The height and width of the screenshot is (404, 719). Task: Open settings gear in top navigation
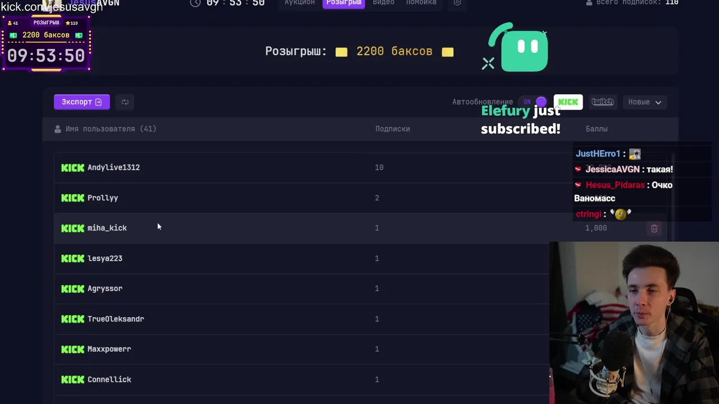457,3
